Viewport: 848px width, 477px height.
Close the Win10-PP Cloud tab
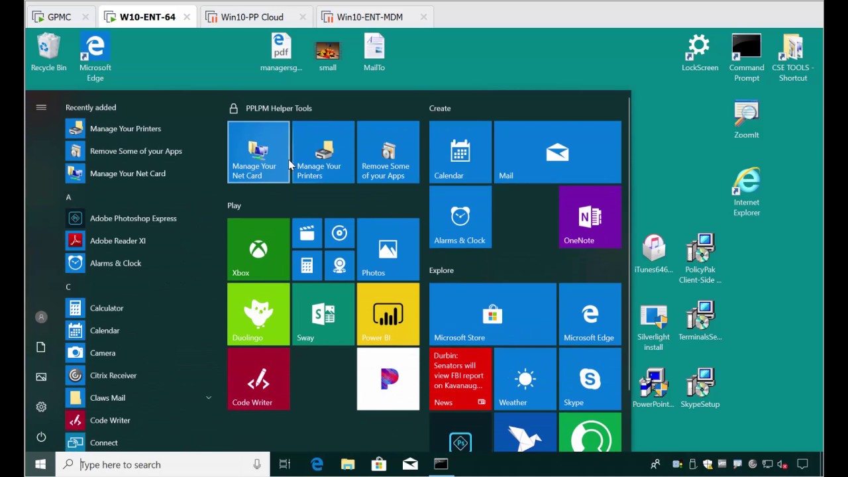point(303,17)
